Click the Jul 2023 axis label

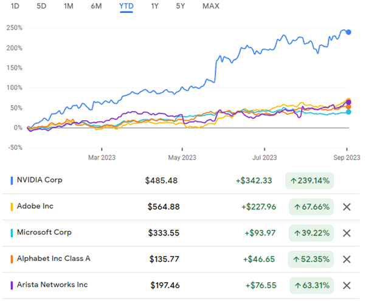[x=264, y=158]
